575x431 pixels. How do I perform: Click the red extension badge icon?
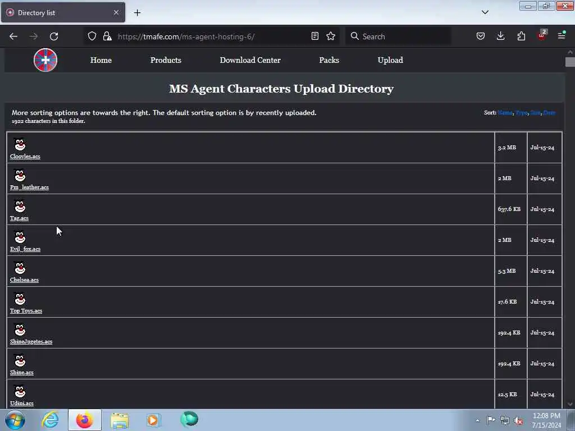542,35
